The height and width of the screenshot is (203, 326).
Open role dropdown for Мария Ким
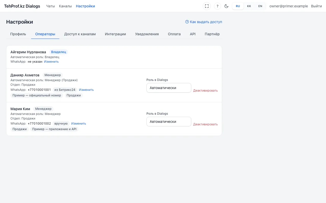pos(169,122)
